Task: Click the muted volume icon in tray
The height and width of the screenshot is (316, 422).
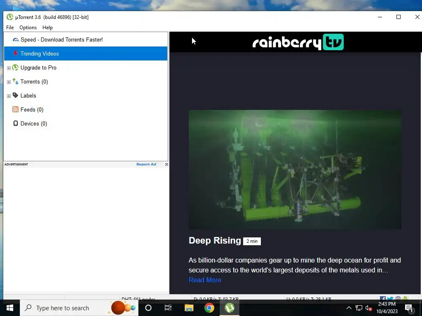Action: (x=368, y=308)
